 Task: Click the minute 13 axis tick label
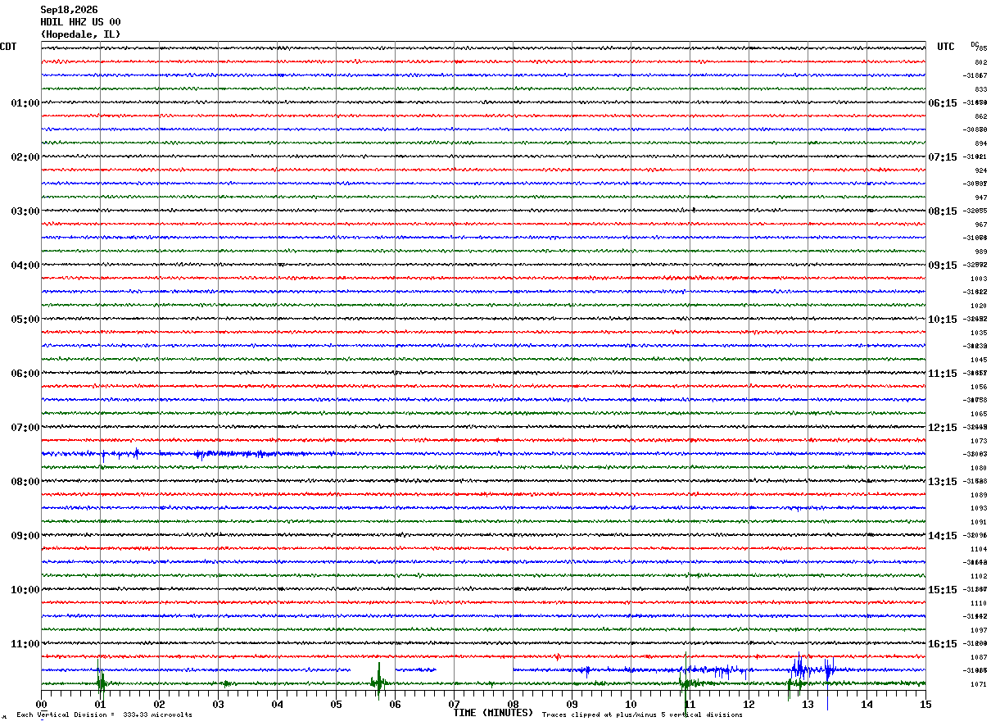tap(808, 704)
